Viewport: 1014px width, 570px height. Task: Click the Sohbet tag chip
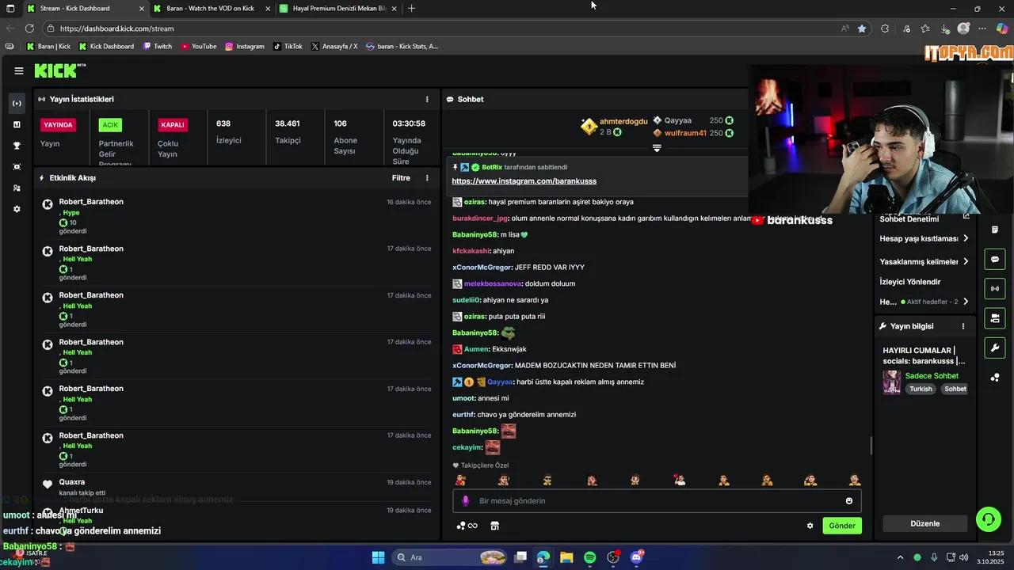955,389
